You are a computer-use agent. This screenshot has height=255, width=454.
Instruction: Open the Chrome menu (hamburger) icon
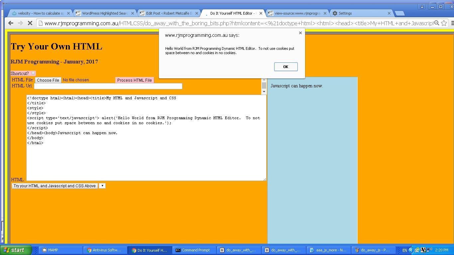tap(452, 23)
